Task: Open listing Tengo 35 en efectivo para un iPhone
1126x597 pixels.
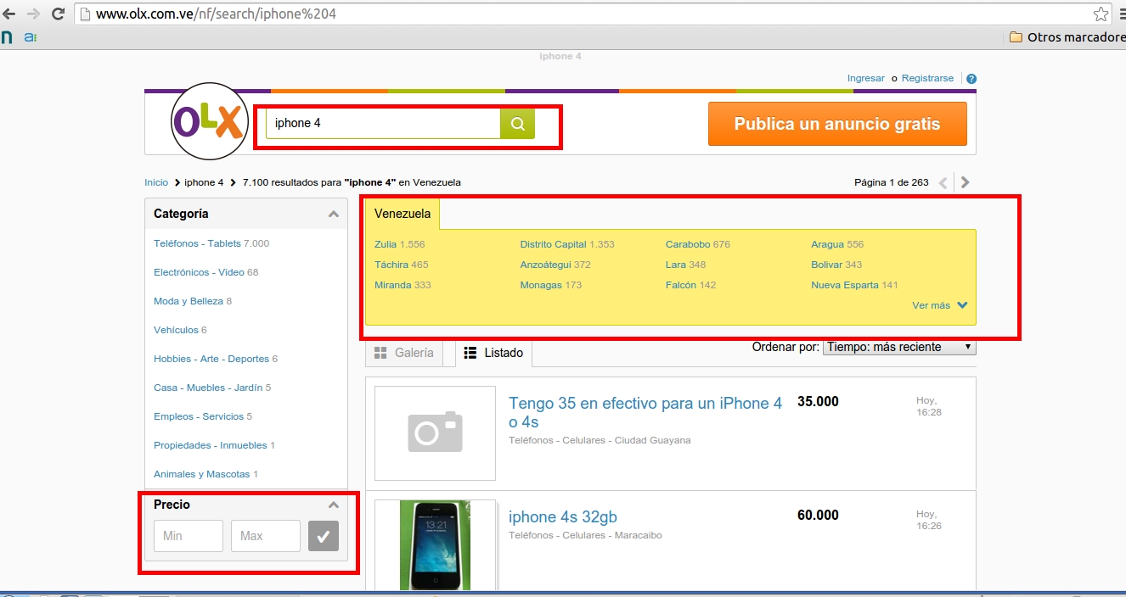Action: pos(645,413)
